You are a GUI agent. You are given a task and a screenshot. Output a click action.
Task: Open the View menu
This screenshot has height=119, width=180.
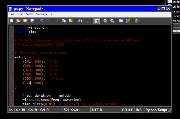pos(29,14)
